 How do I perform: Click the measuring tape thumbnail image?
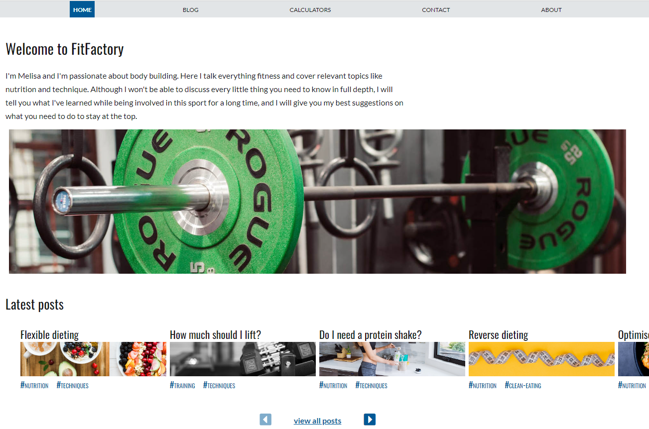[541, 359]
